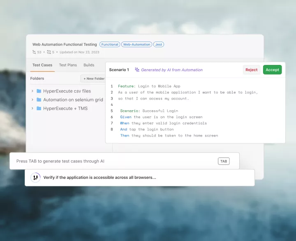Focus the Press TAB to generate test cases field

pyautogui.click(x=125, y=161)
